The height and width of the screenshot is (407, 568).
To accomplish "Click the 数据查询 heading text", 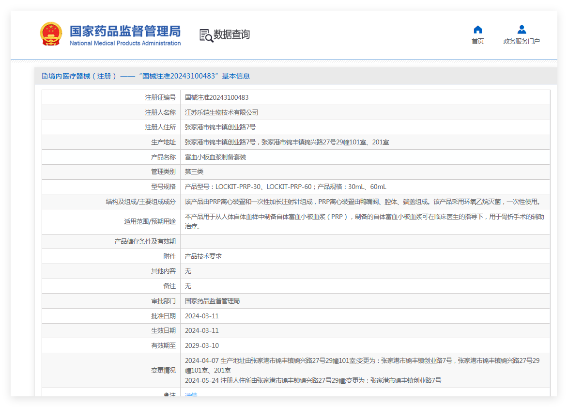I will point(232,34).
